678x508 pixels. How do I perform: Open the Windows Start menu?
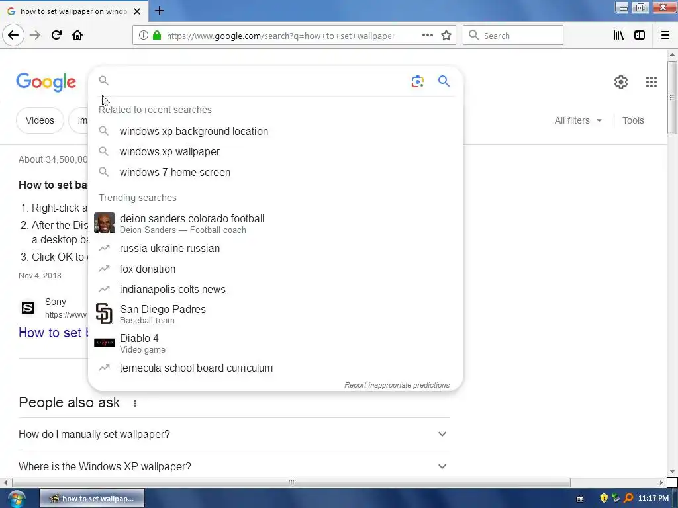tap(17, 499)
